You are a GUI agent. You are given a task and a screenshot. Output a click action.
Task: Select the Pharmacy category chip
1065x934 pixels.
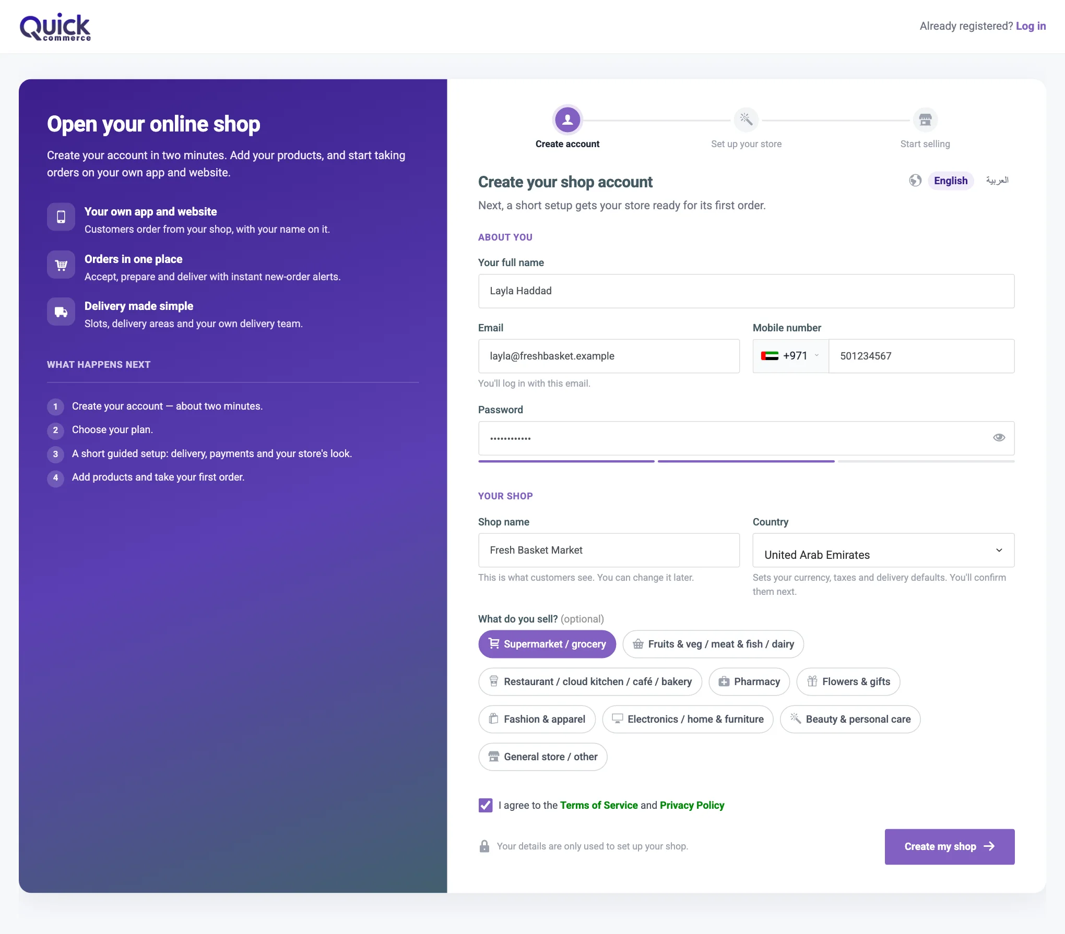[x=749, y=681]
